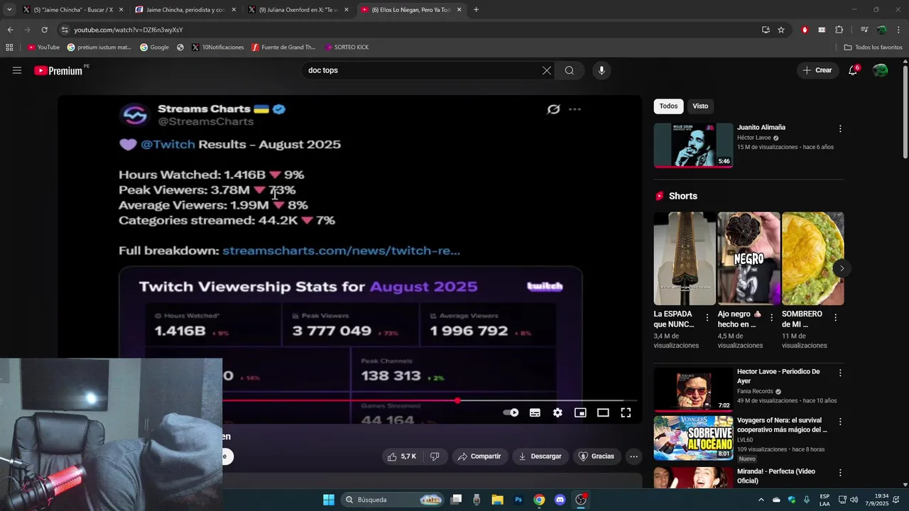Dislike the video with thumbs down
Image resolution: width=909 pixels, height=511 pixels.
435,456
